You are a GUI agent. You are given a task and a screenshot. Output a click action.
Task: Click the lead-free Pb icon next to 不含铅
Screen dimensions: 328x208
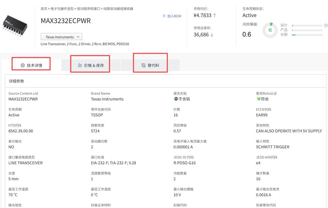(x=176, y=99)
